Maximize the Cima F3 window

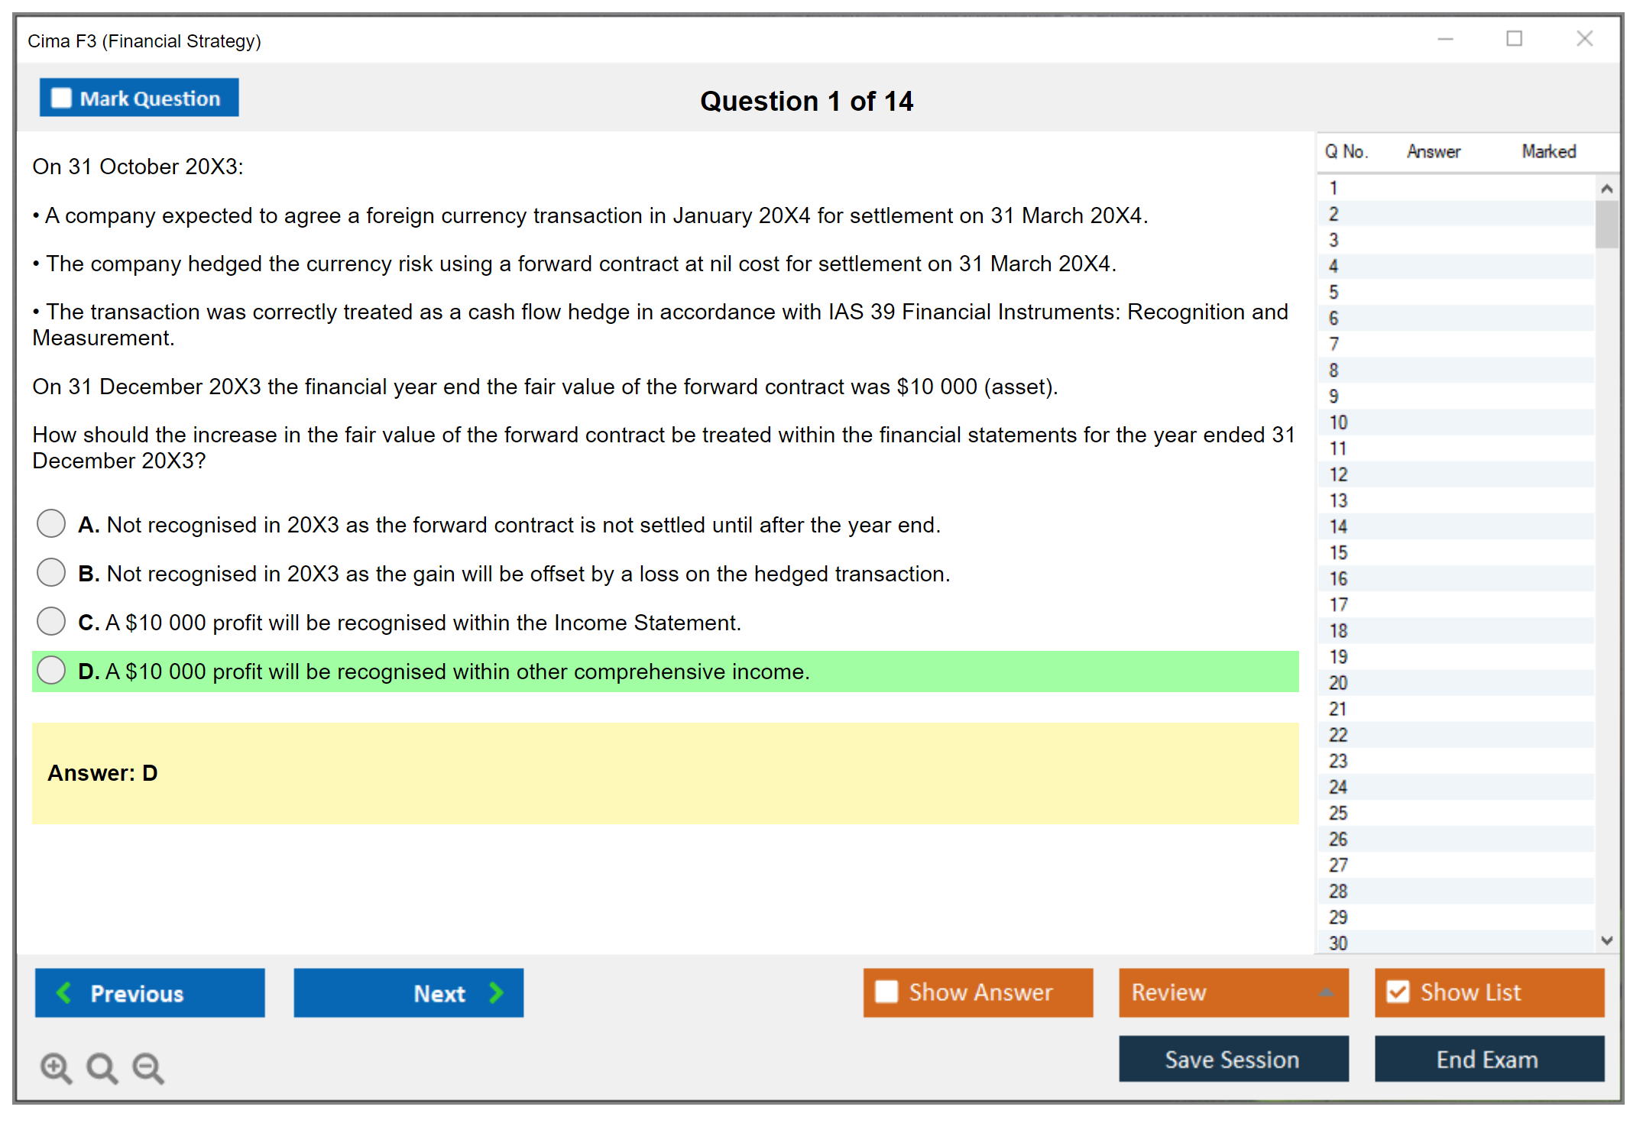pyautogui.click(x=1514, y=39)
